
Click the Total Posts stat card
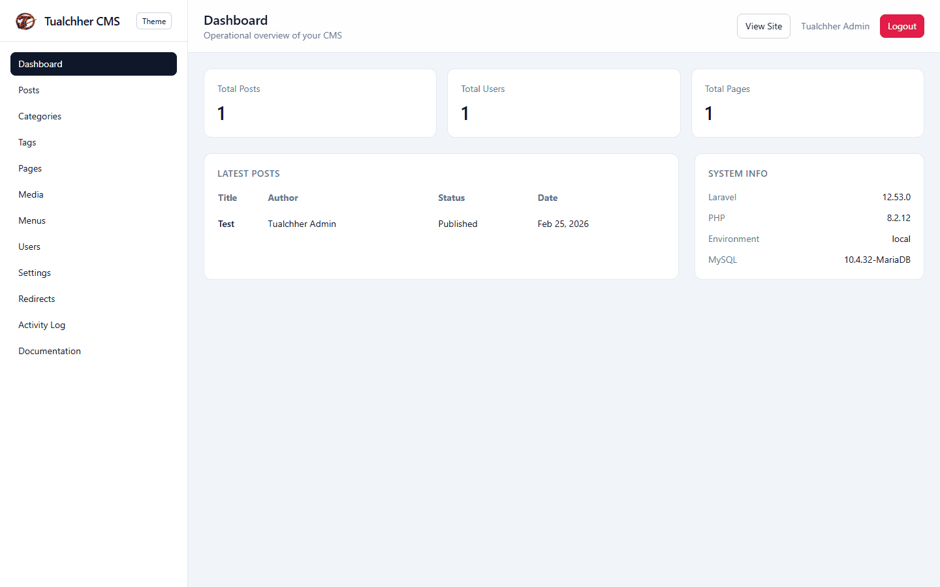point(320,102)
